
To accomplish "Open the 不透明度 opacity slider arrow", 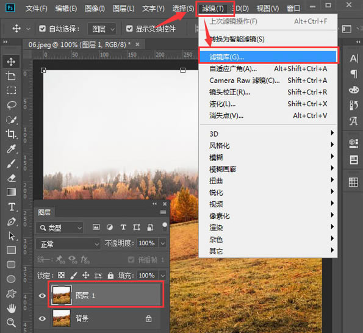I will coord(163,243).
